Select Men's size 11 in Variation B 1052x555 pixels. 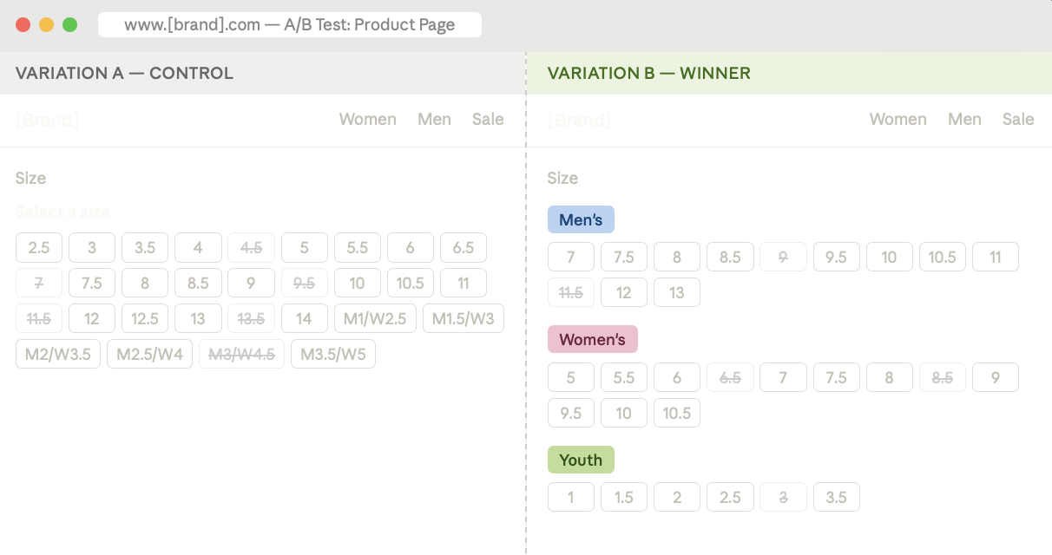[x=995, y=257]
